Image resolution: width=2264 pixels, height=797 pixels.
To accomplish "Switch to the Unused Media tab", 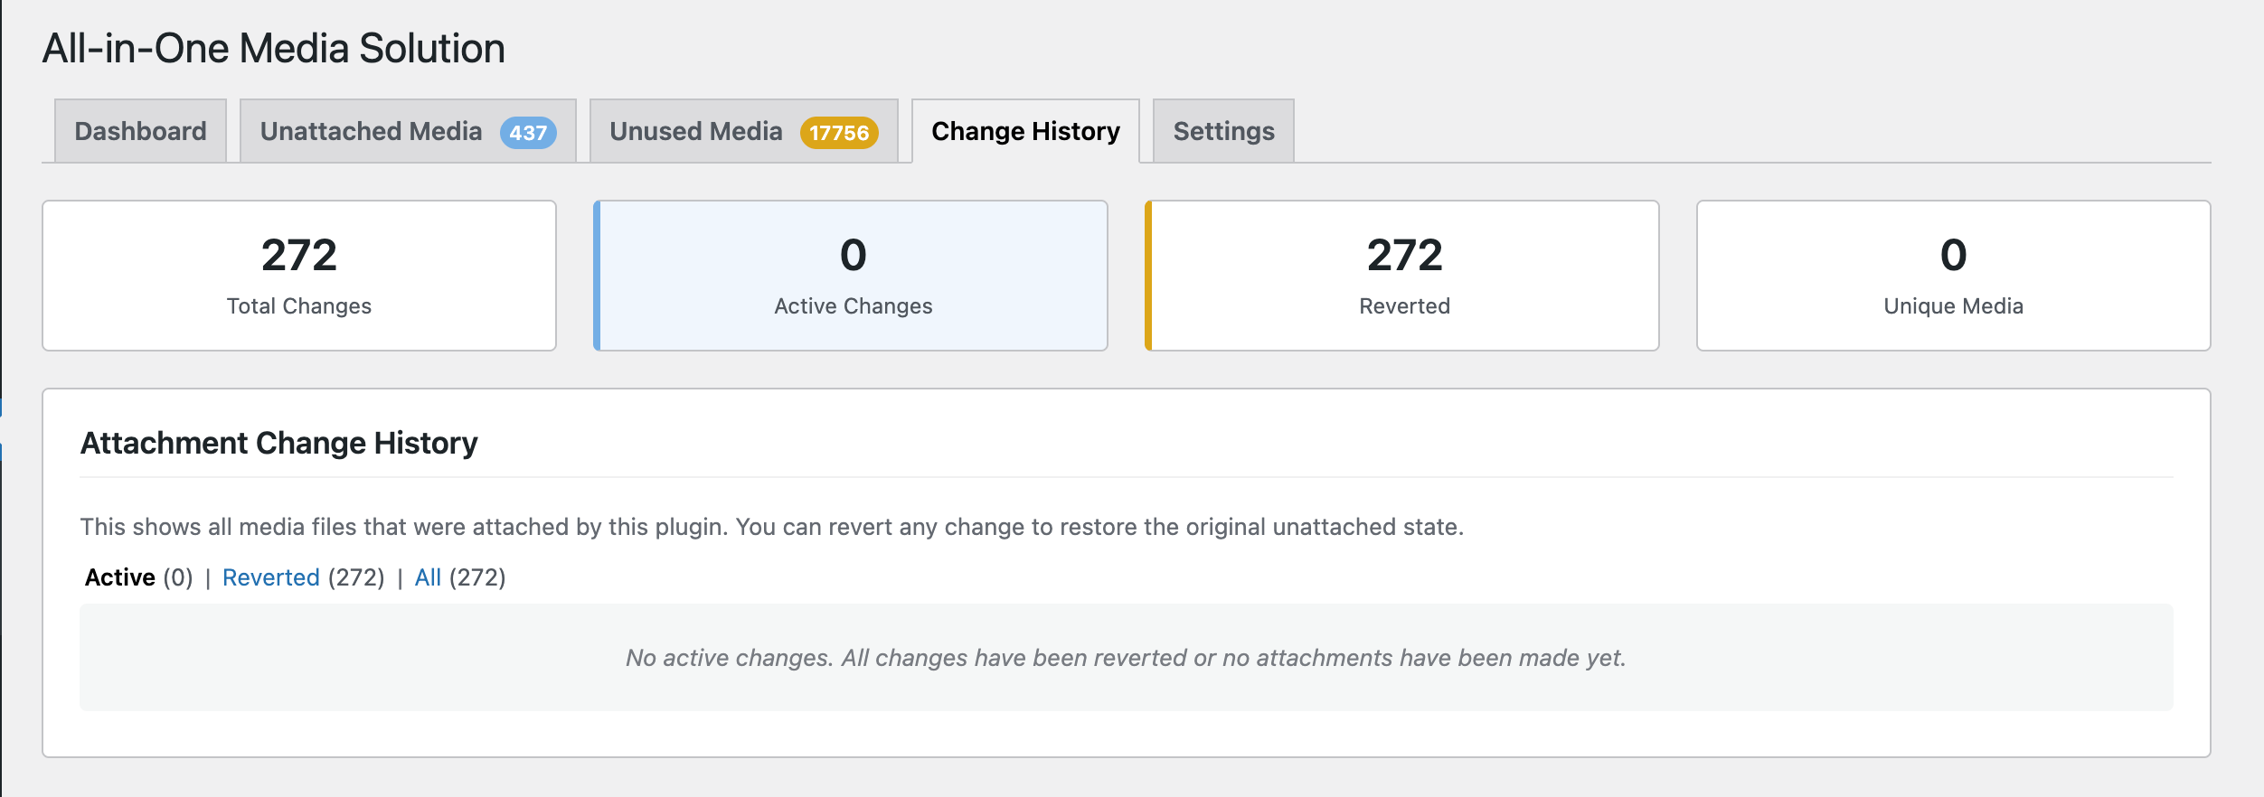I will click(695, 132).
